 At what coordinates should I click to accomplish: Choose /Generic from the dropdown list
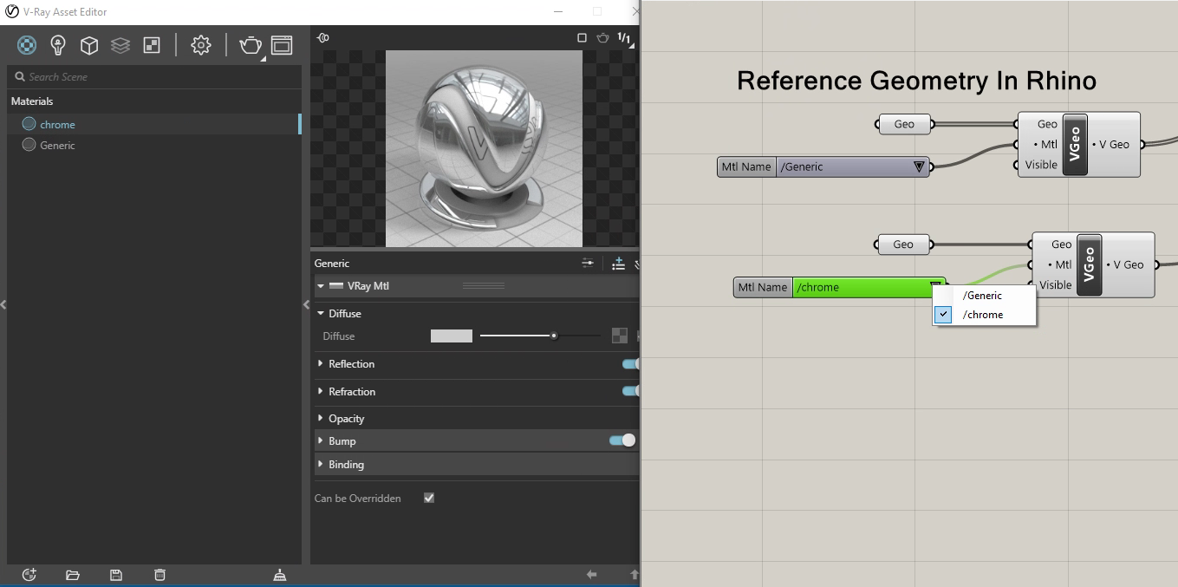[x=984, y=296]
